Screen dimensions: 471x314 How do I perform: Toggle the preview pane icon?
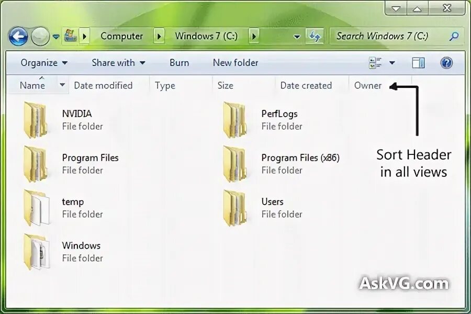click(418, 63)
